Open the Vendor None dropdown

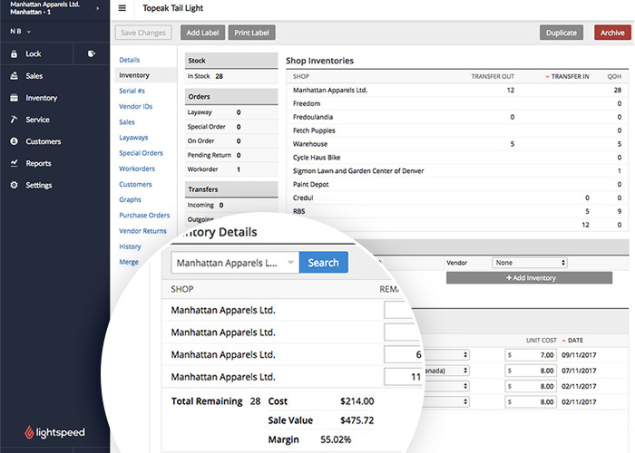(x=529, y=263)
